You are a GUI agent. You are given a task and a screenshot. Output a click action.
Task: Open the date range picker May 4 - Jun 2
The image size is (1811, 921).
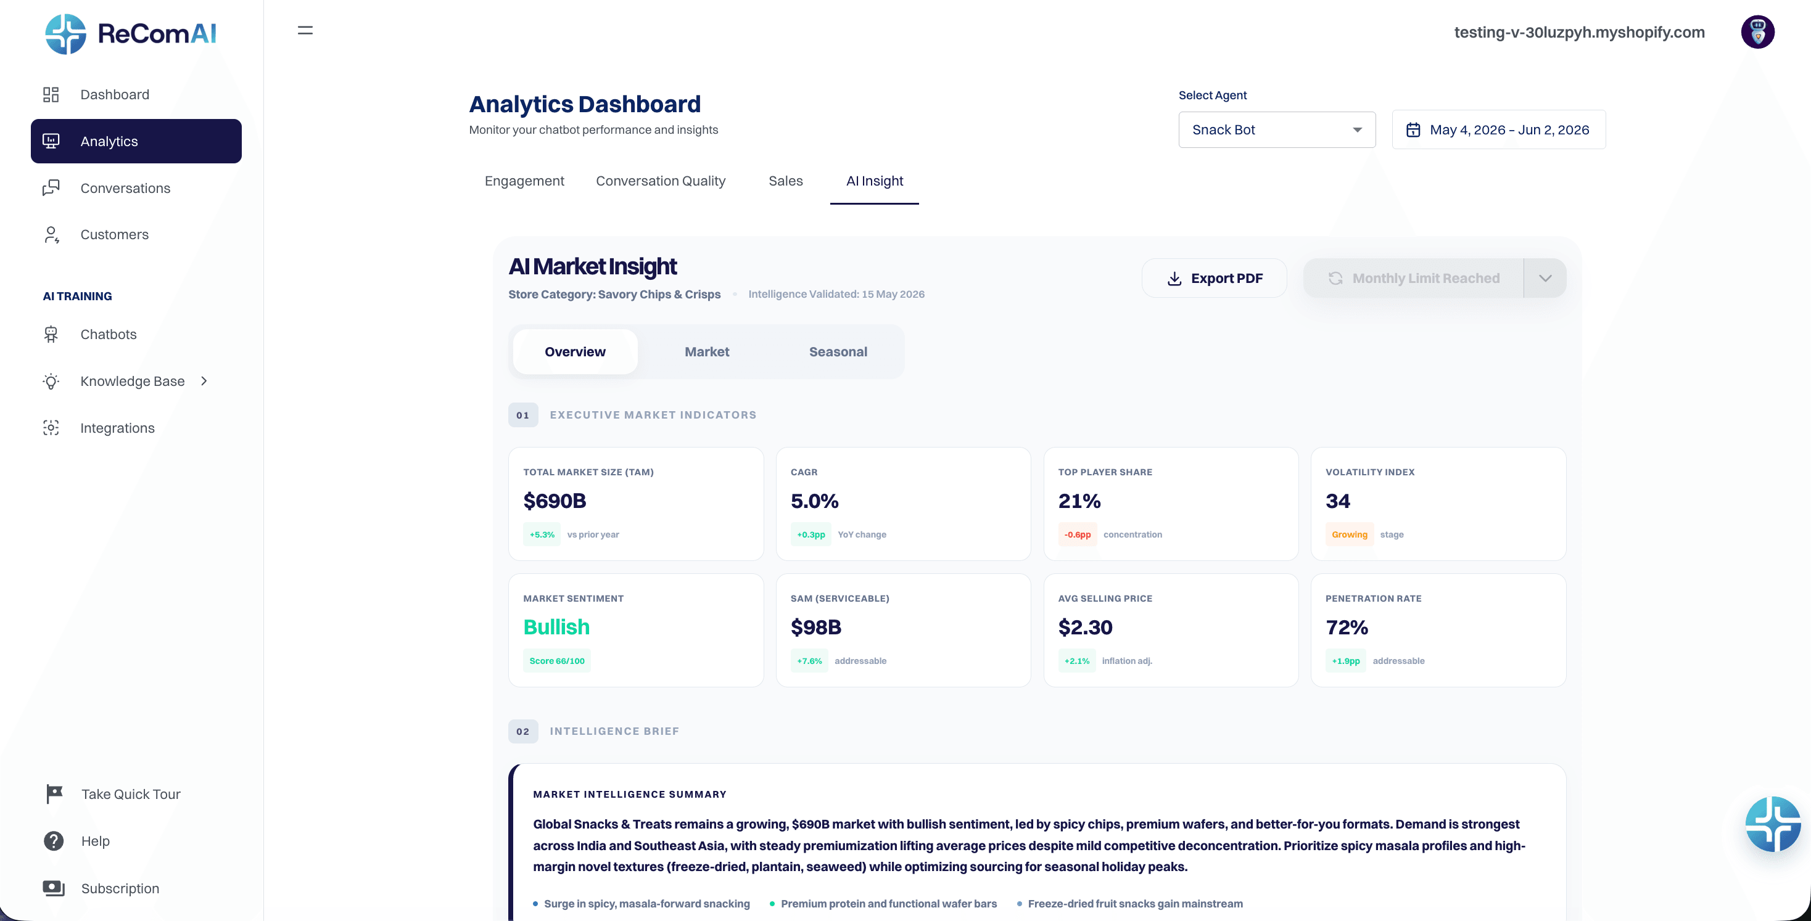click(1498, 130)
